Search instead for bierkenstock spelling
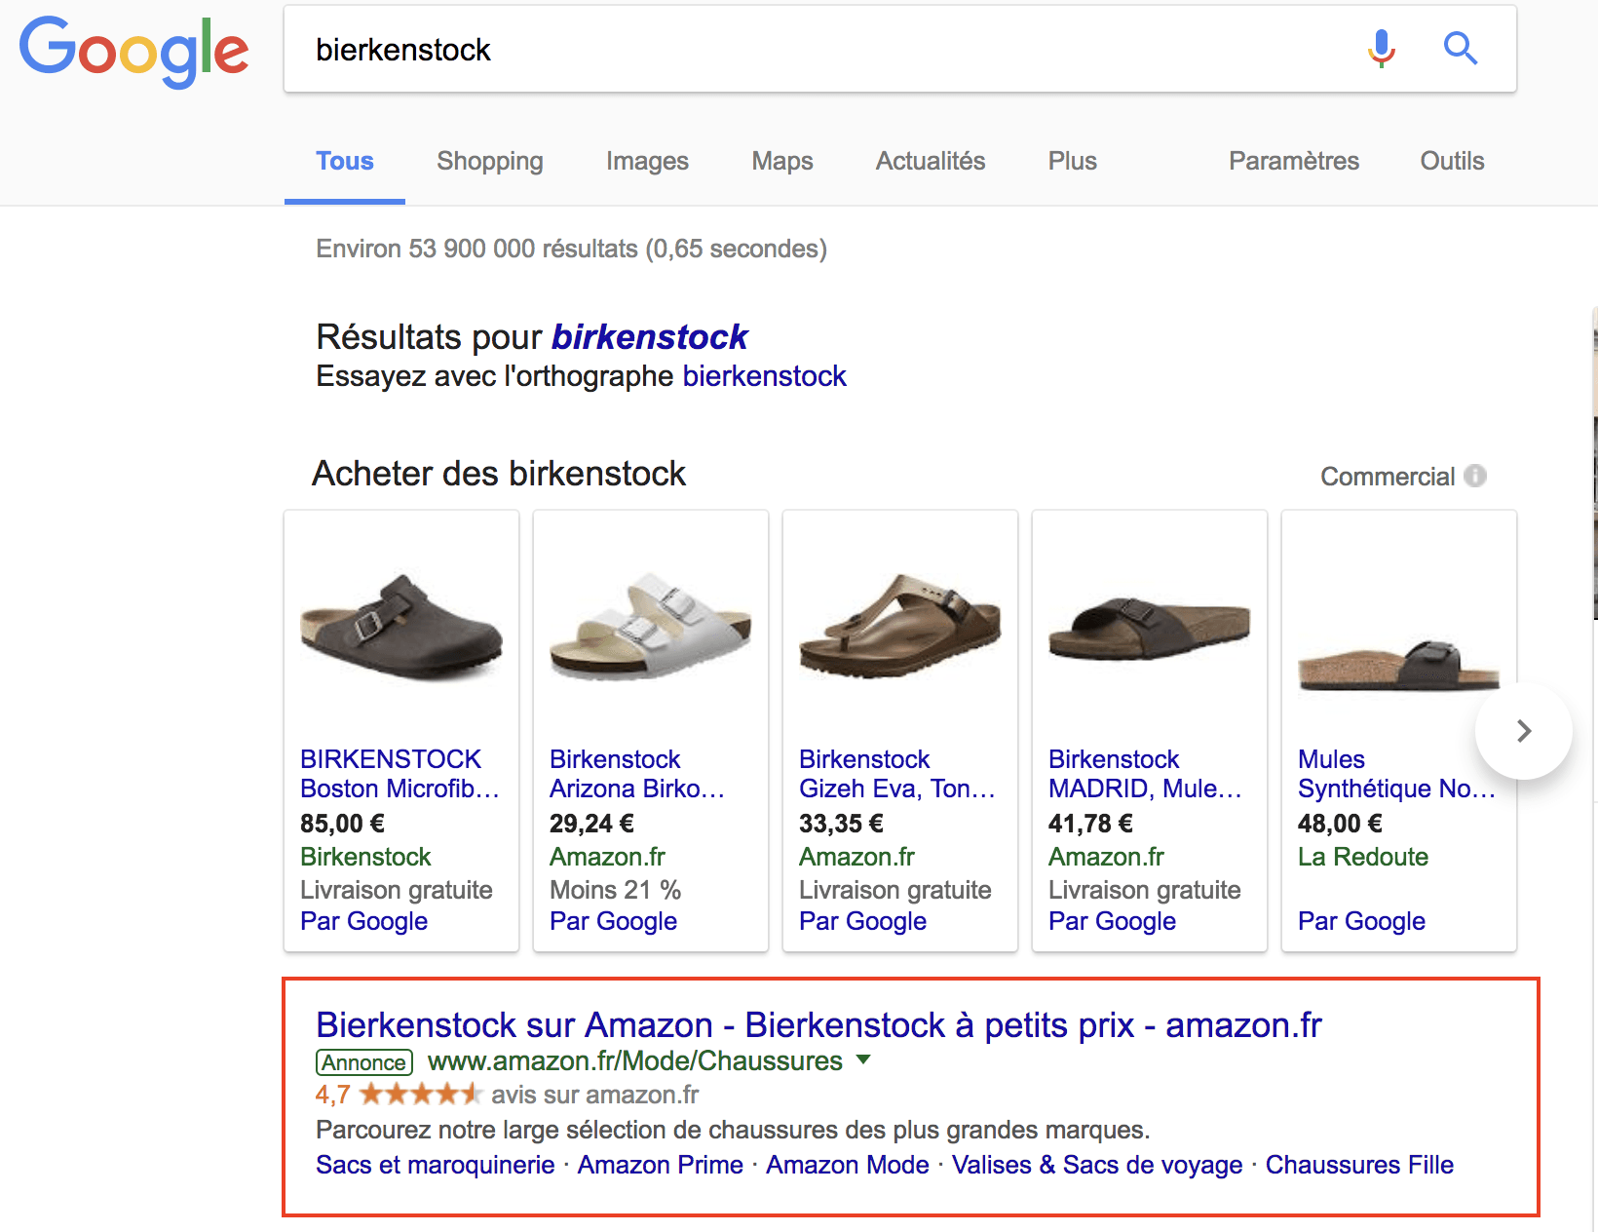 coord(764,376)
